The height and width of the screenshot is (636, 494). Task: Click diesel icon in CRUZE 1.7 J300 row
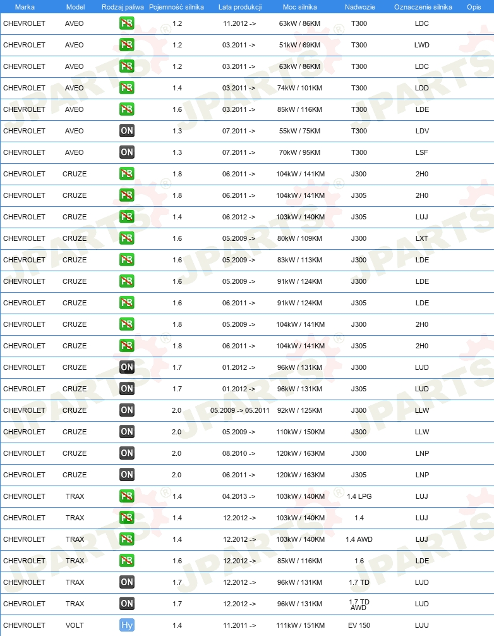coord(127,367)
